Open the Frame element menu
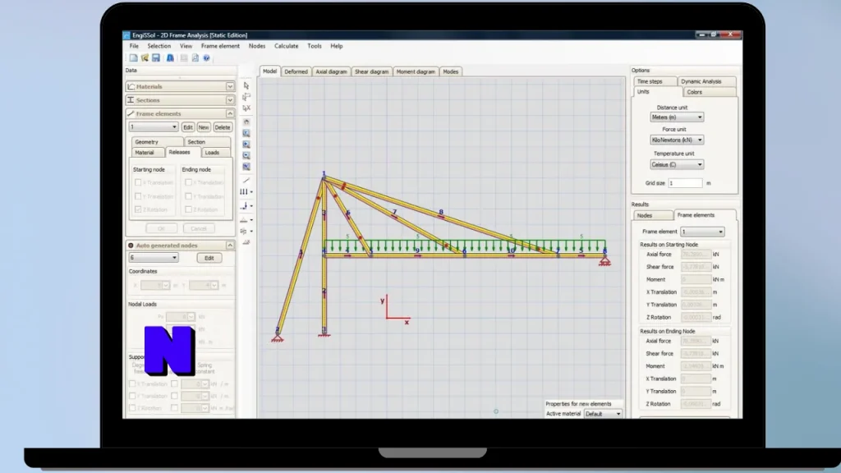 (220, 46)
